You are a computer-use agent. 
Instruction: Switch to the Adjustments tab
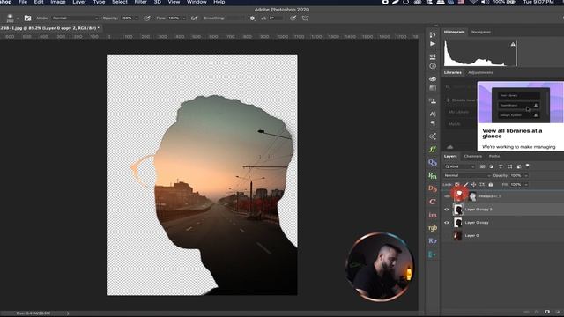tap(480, 72)
